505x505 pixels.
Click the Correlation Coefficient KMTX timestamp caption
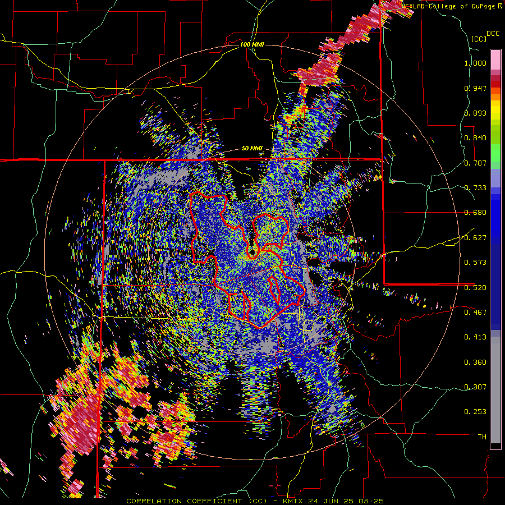[x=255, y=501]
